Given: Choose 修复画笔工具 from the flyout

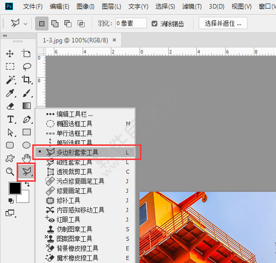Looking at the screenshot, I should click(85, 191).
